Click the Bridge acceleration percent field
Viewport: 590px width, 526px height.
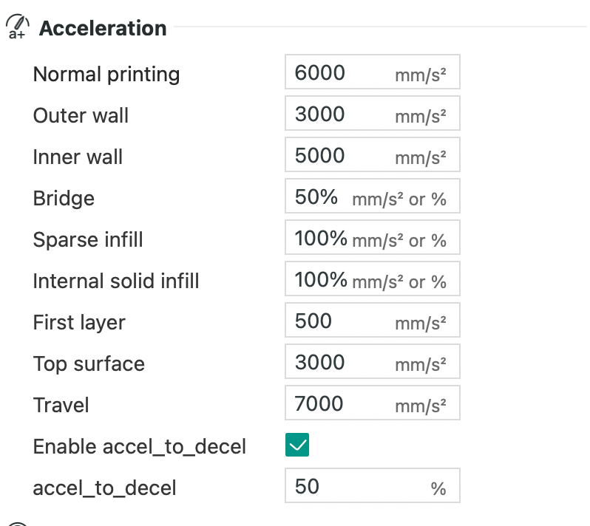coord(372,196)
